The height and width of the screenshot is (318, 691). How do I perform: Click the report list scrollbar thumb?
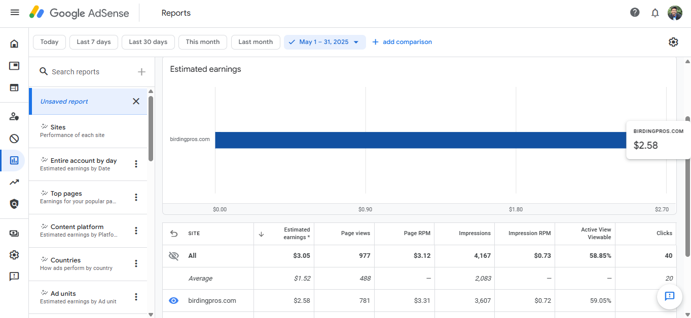[151, 128]
